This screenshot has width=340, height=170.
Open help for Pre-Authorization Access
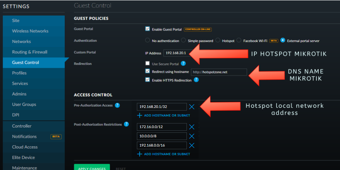[x=117, y=105]
